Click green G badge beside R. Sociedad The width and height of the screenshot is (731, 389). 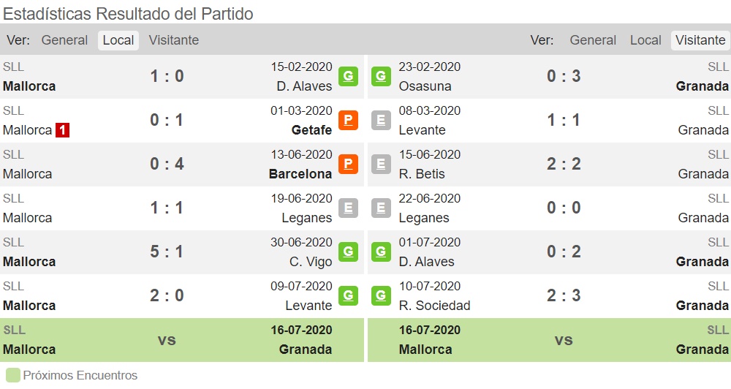381,295
